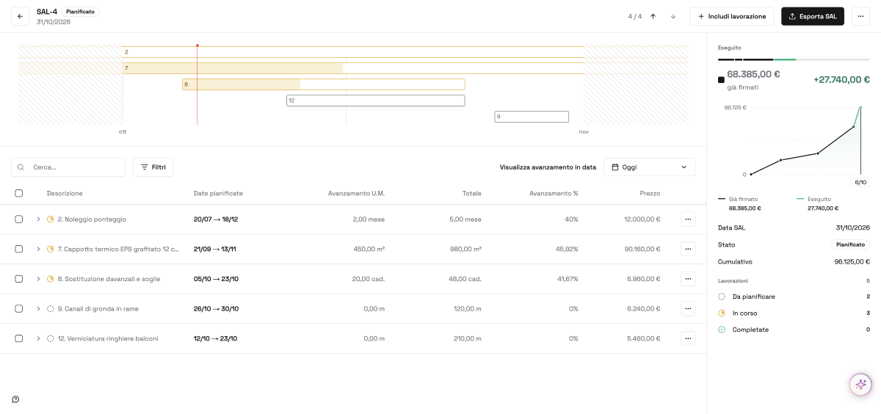Click Gantt bar 12 in timeline
The width and height of the screenshot is (881, 414).
(x=375, y=101)
